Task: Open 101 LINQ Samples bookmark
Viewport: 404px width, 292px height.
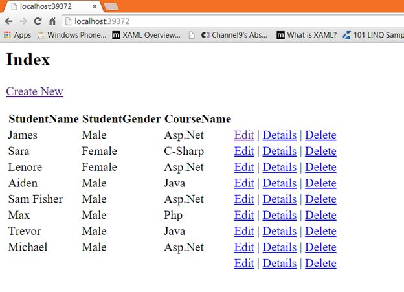Action: 374,35
